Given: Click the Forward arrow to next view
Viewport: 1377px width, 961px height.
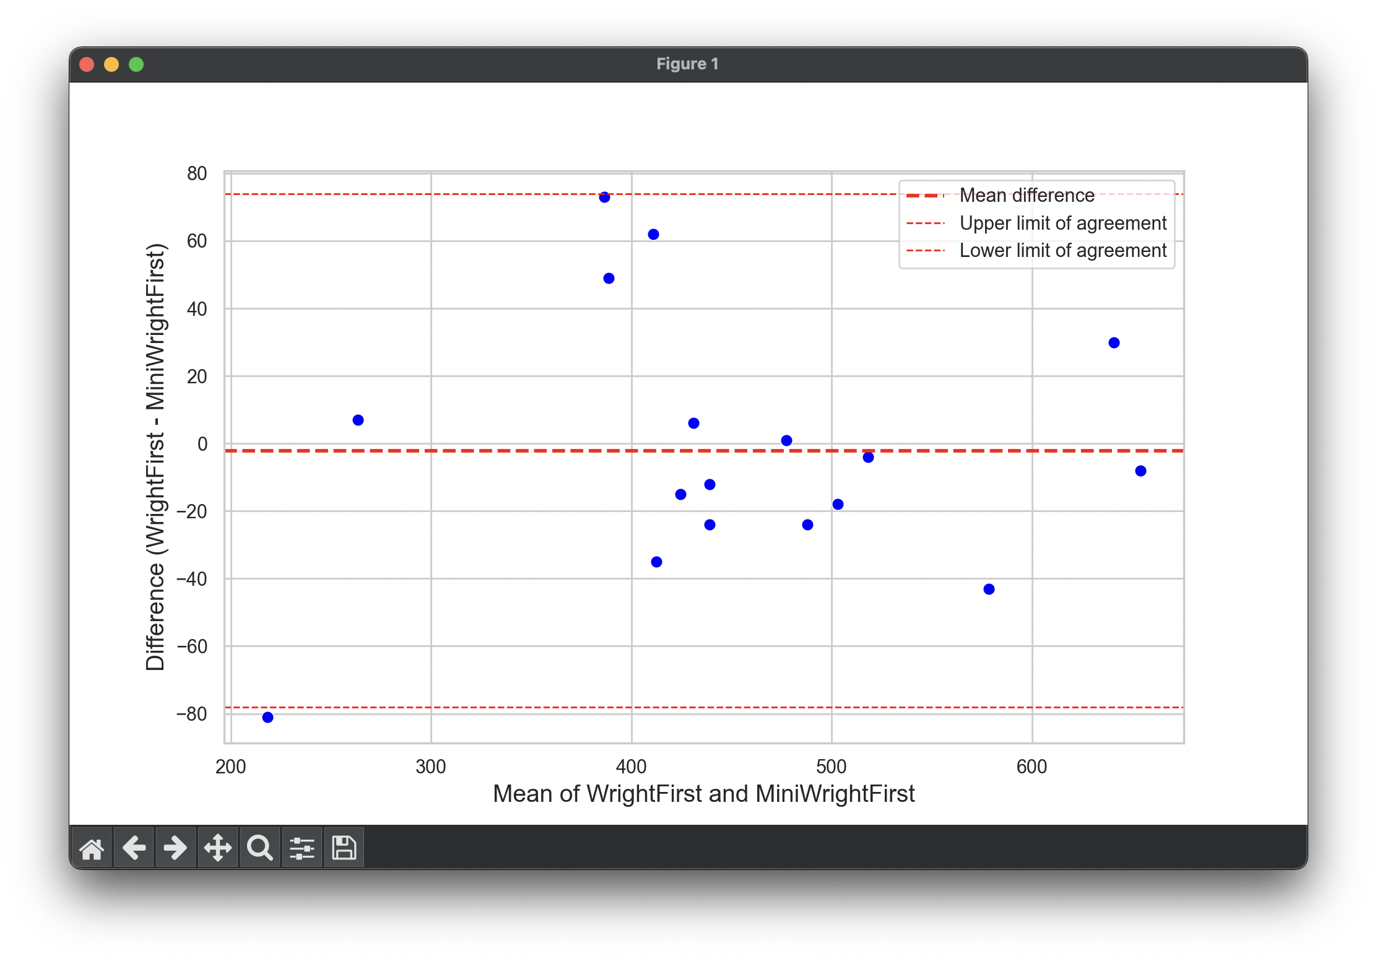Looking at the screenshot, I should pyautogui.click(x=176, y=848).
